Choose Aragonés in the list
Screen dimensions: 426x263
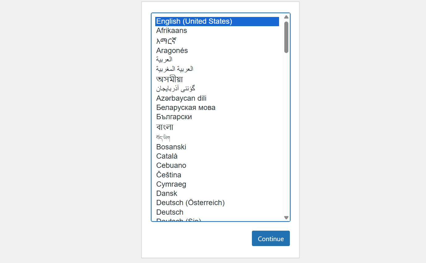172,51
